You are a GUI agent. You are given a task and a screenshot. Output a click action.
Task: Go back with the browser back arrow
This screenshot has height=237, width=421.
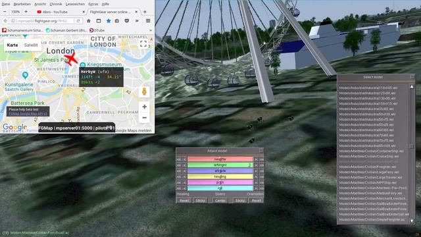pyautogui.click(x=5, y=20)
